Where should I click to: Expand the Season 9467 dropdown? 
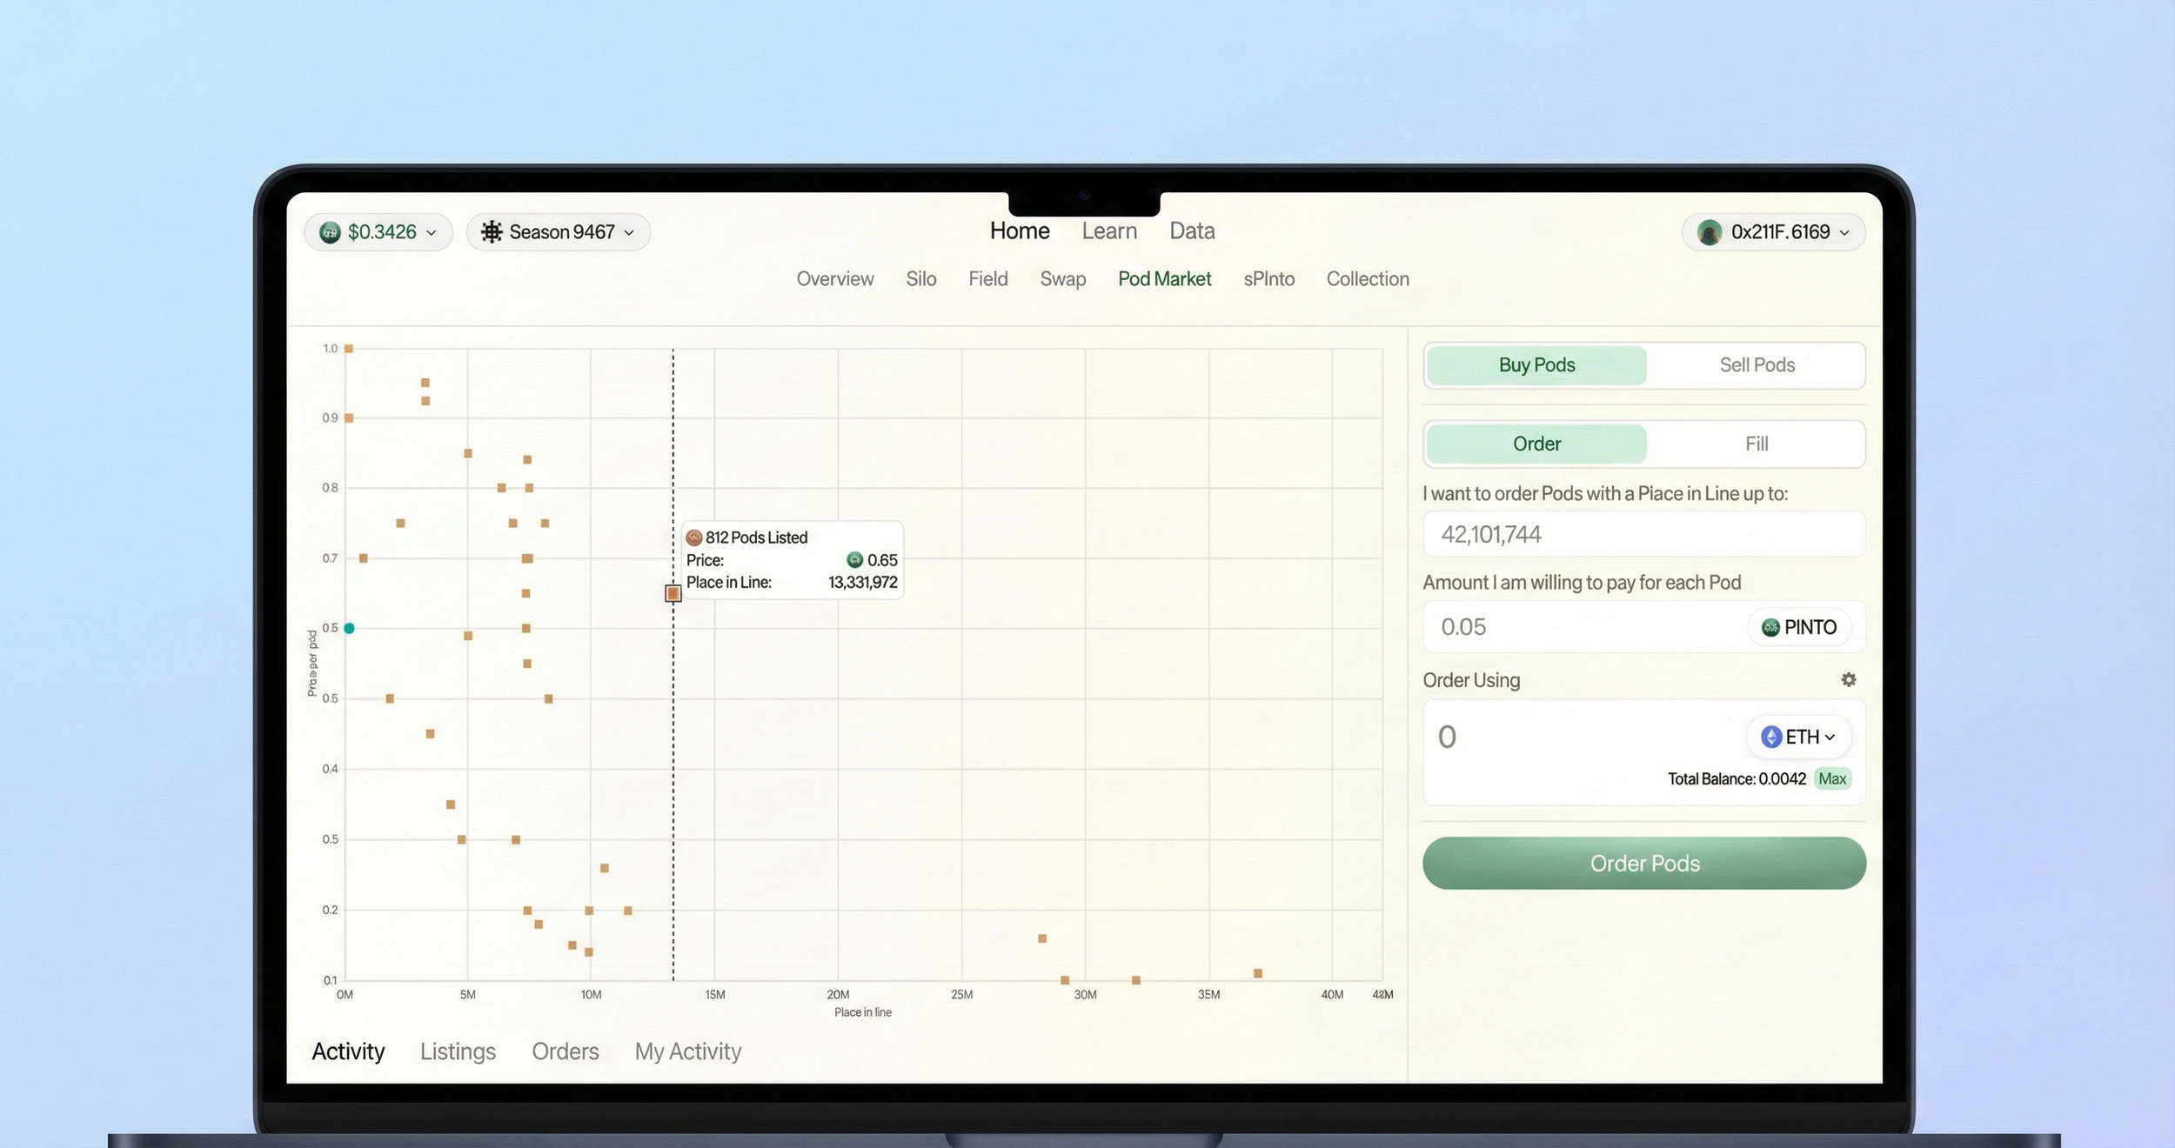(629, 233)
